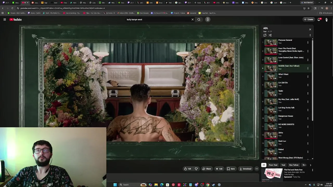
Task: Toggle loop playlist for ADL
Action: click(x=265, y=35)
